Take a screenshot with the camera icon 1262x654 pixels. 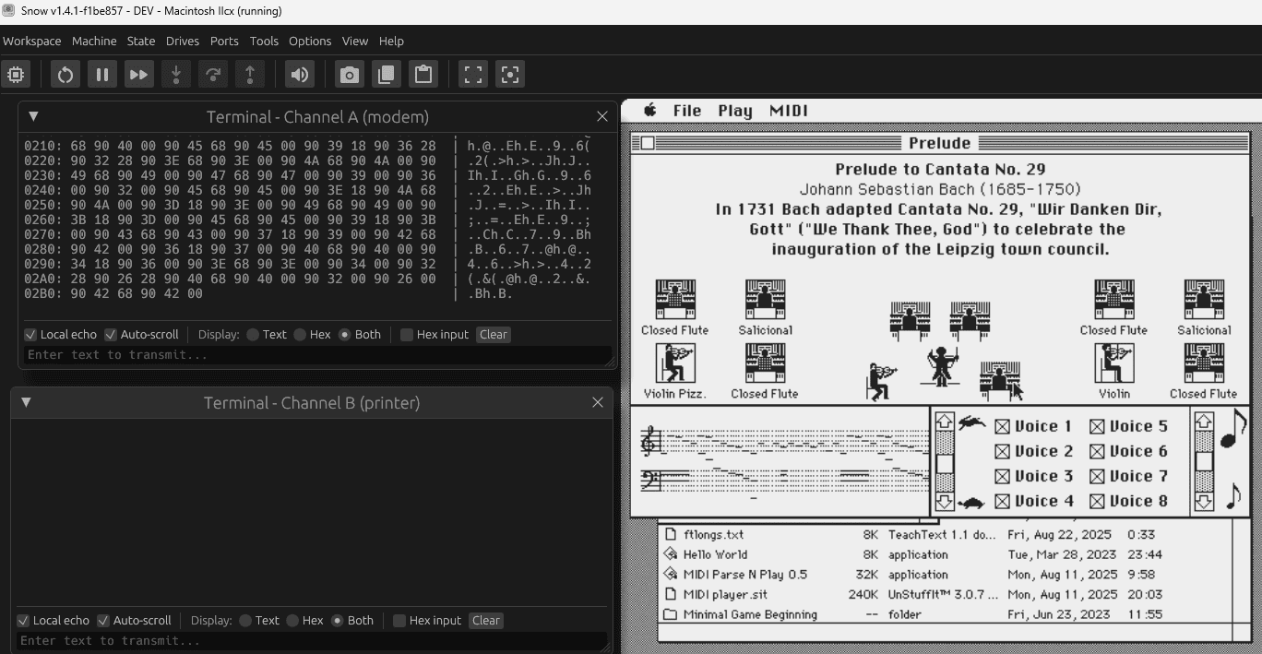349,75
